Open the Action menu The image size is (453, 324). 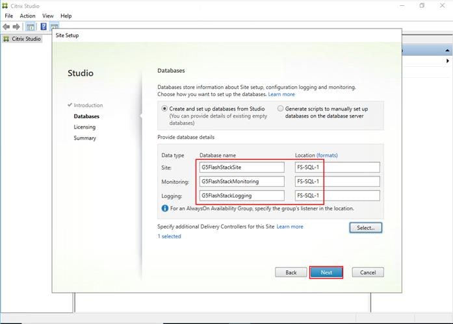27,16
